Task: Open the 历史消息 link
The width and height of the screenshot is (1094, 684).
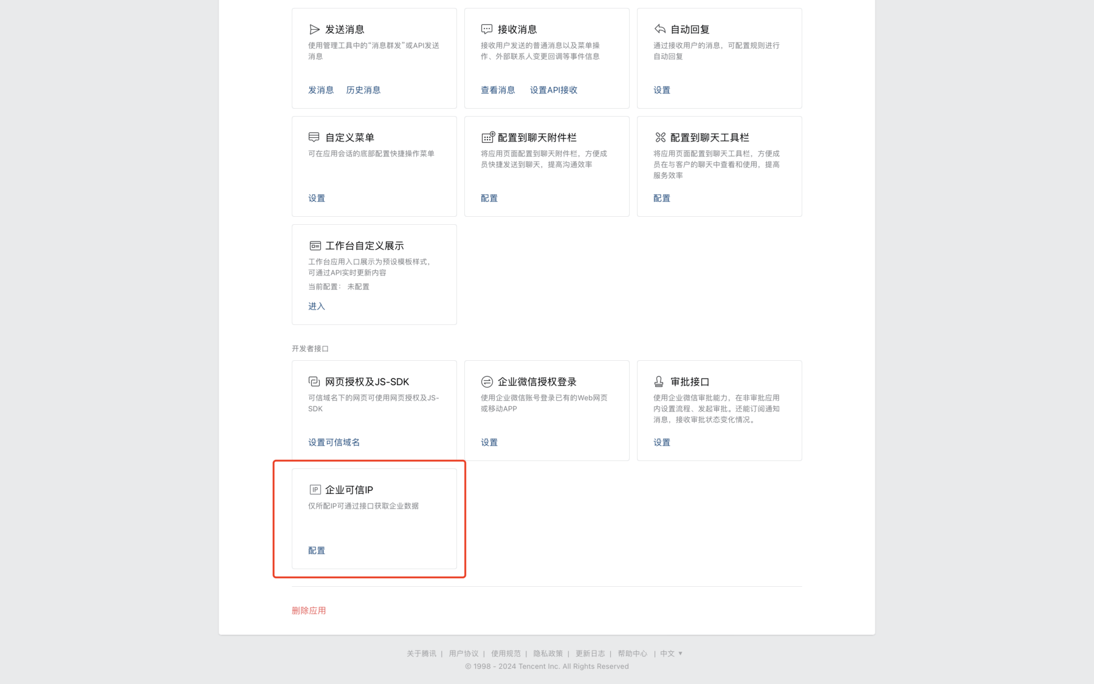Action: (x=363, y=90)
